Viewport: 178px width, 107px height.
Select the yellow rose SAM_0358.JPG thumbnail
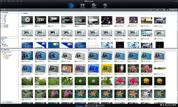pyautogui.click(x=147, y=81)
